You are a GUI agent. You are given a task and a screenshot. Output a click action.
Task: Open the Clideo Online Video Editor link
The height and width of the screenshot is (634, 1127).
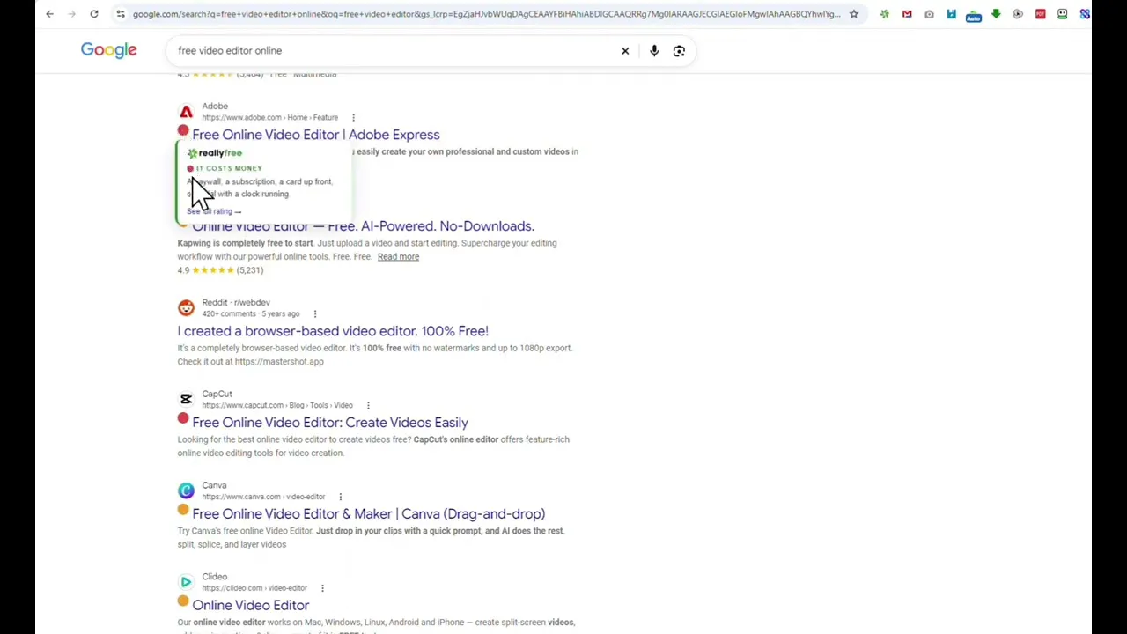[251, 606]
